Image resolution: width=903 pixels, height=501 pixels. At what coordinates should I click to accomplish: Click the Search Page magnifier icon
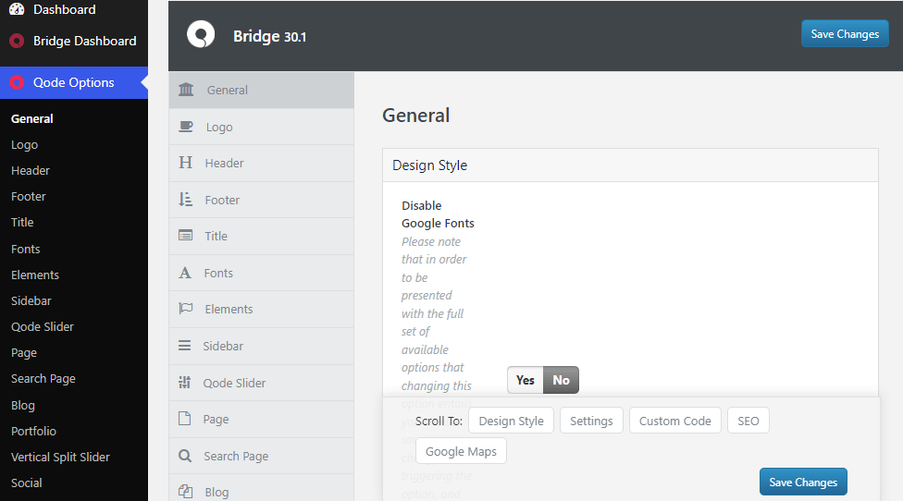(185, 456)
